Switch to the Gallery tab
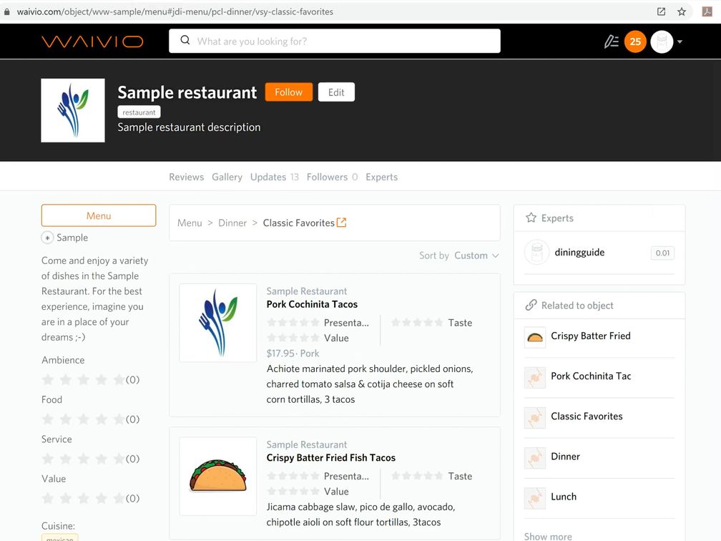 pos(227,177)
